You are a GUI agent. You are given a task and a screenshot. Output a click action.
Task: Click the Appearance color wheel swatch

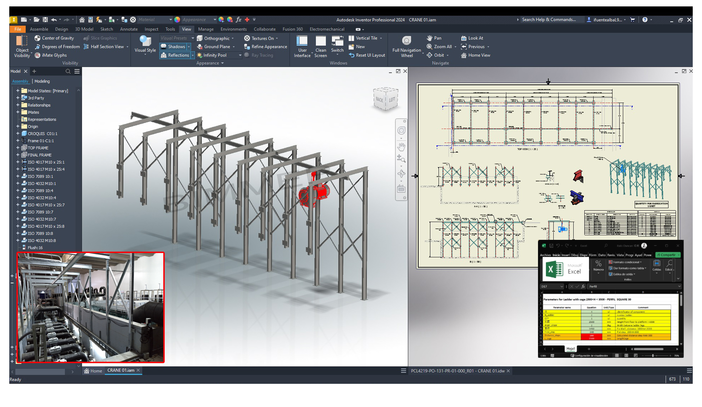click(x=177, y=20)
